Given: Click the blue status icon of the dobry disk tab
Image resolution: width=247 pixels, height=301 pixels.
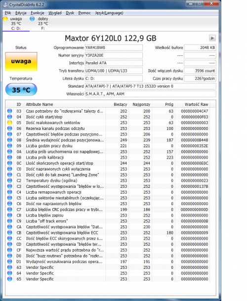Looking at the screenshot, I should (x=32, y=19).
